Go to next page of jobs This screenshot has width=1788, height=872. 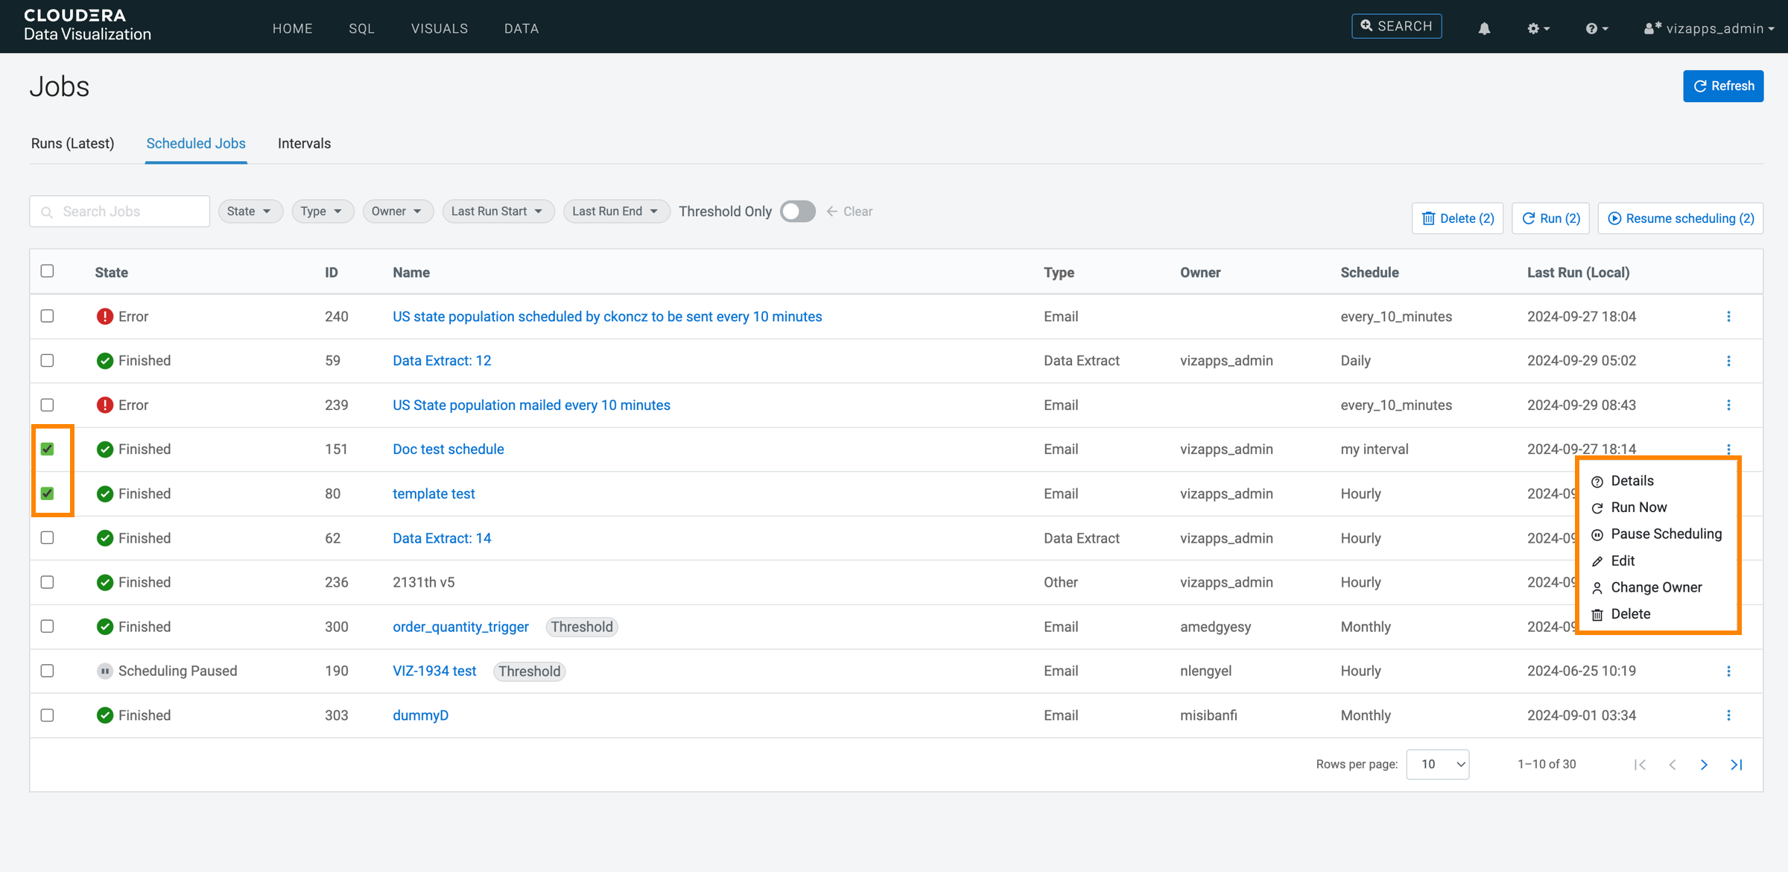click(1704, 765)
